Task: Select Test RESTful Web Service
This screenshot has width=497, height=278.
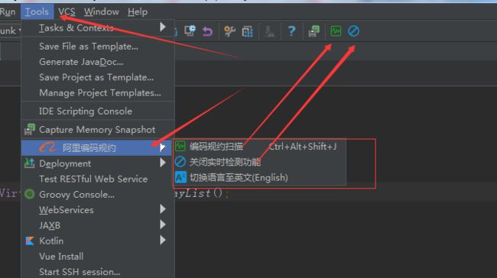Action: point(98,179)
